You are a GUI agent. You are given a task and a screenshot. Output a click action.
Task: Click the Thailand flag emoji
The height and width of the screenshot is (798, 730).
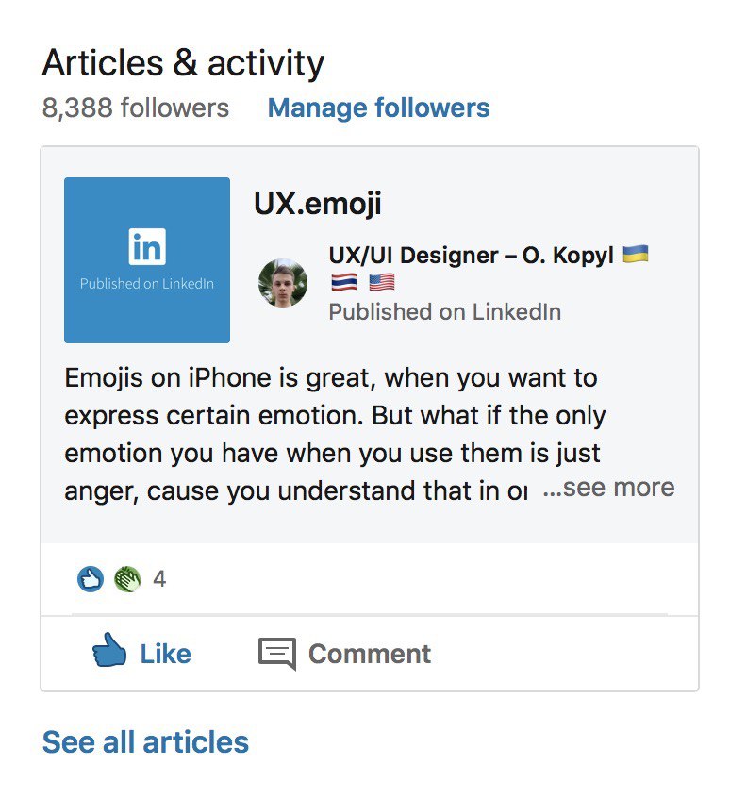pos(344,281)
